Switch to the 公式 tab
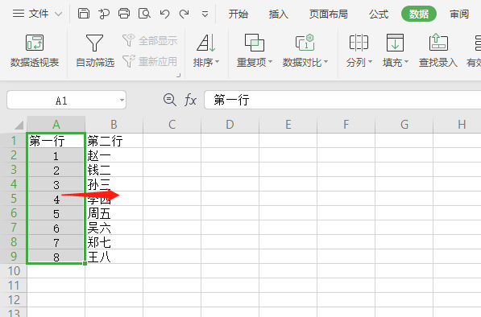Image resolution: width=481 pixels, height=317 pixels. [379, 14]
